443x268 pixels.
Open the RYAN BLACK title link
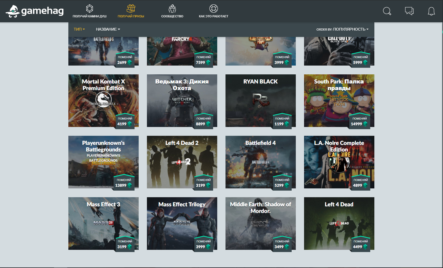point(261,82)
